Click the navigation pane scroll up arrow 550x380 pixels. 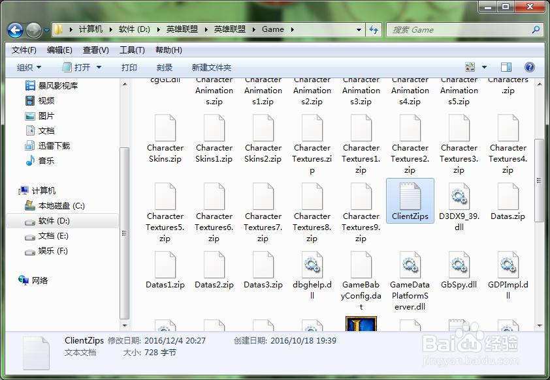click(x=125, y=84)
